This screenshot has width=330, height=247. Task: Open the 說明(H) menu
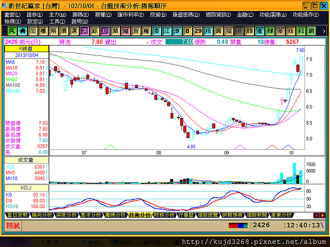(80, 21)
